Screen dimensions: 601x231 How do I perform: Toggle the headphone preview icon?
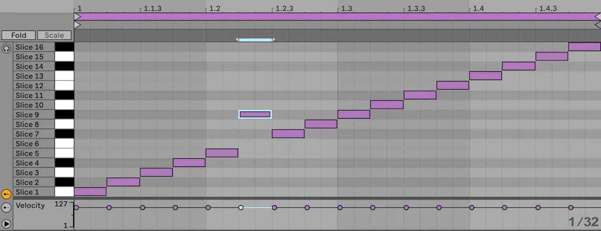click(6, 48)
